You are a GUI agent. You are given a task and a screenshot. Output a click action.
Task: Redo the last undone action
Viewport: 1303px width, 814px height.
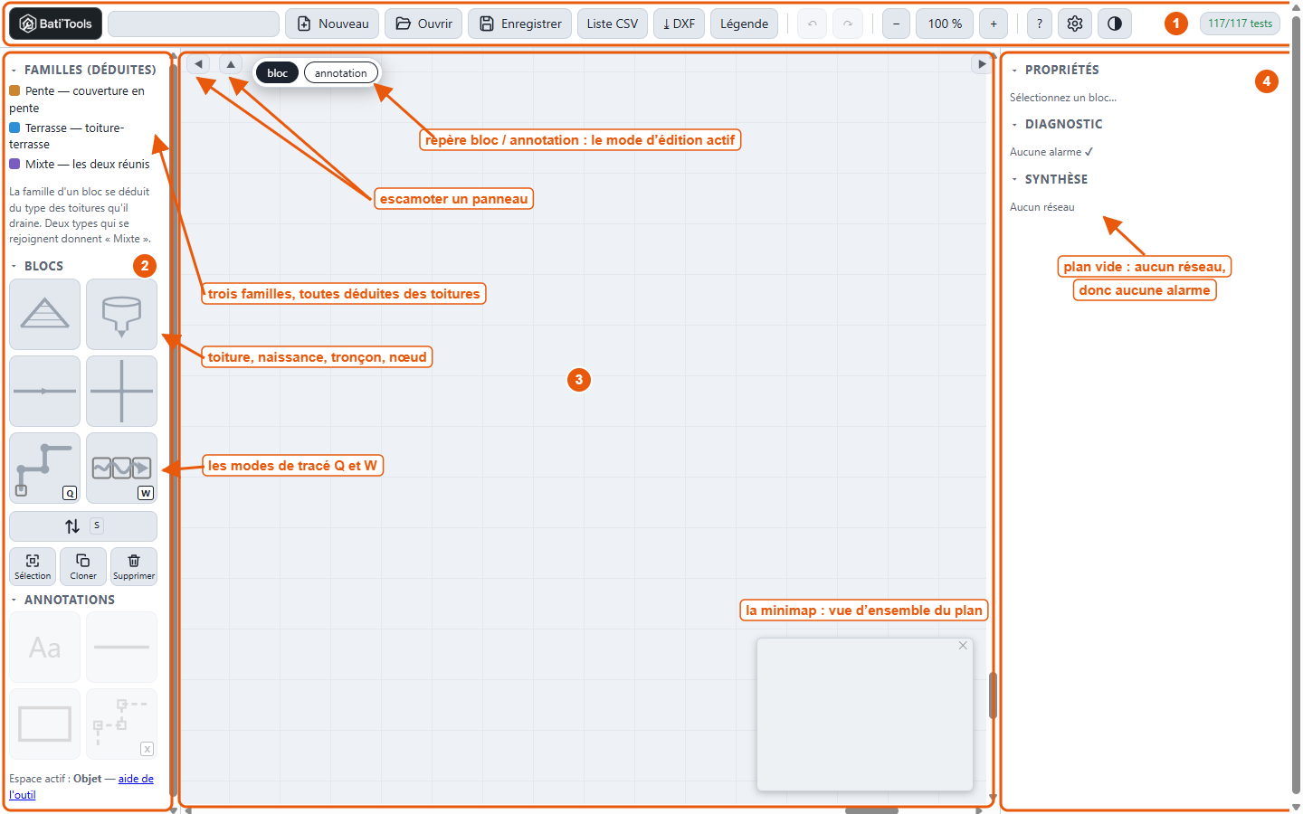848,24
